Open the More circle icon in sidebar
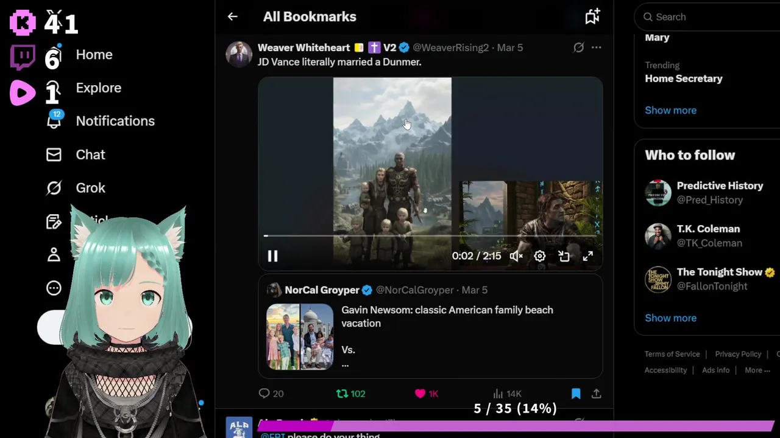Image resolution: width=780 pixels, height=438 pixels. pyautogui.click(x=54, y=288)
